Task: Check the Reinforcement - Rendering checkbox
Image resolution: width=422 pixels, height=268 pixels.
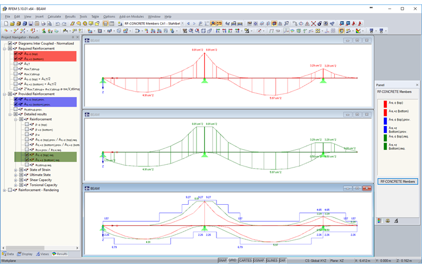Action: pyautogui.click(x=10, y=190)
